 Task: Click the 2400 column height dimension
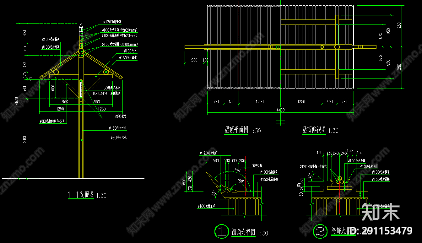click(x=25, y=138)
